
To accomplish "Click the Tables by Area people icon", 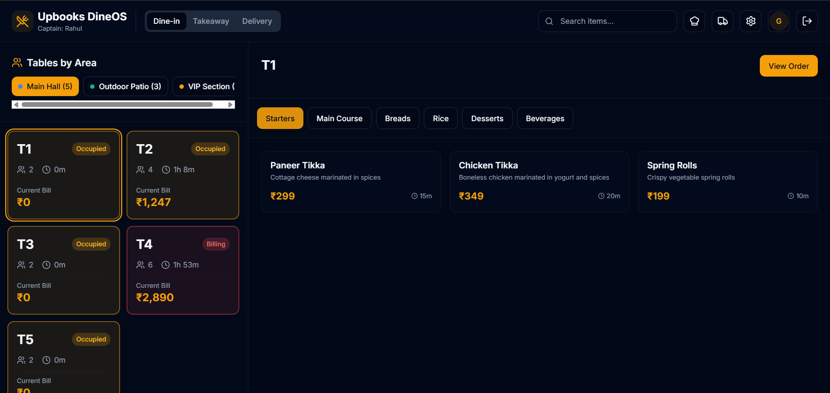I will (17, 63).
